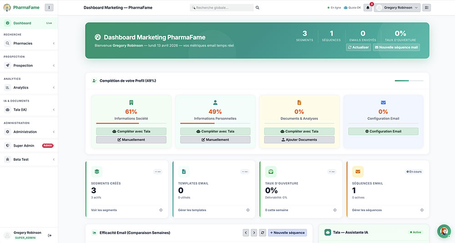
Task: Click the Informations Société 61% progress bar
Action: point(131,124)
